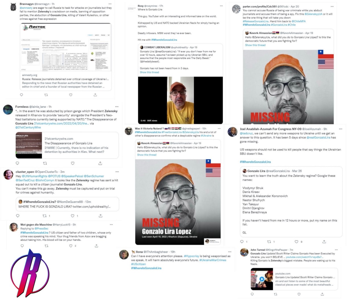The image size is (364, 300).
Task: Reply to Formless 21stCenturyWire tweet
Action: pyautogui.click(x=17, y=163)
